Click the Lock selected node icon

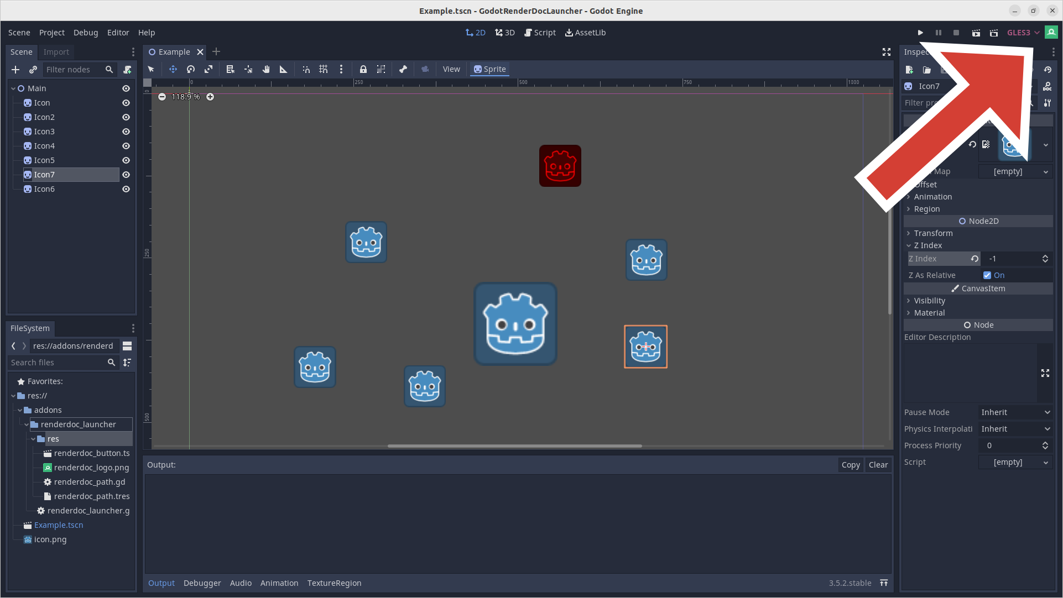pyautogui.click(x=363, y=69)
